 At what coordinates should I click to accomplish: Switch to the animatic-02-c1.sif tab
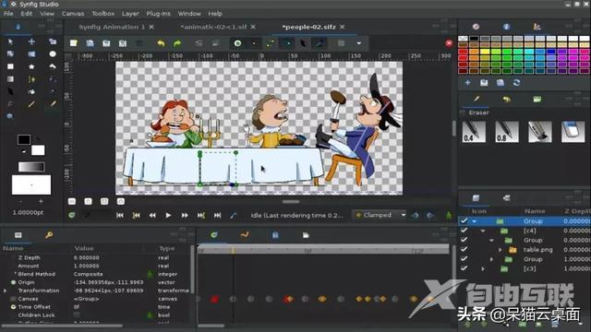click(x=213, y=27)
